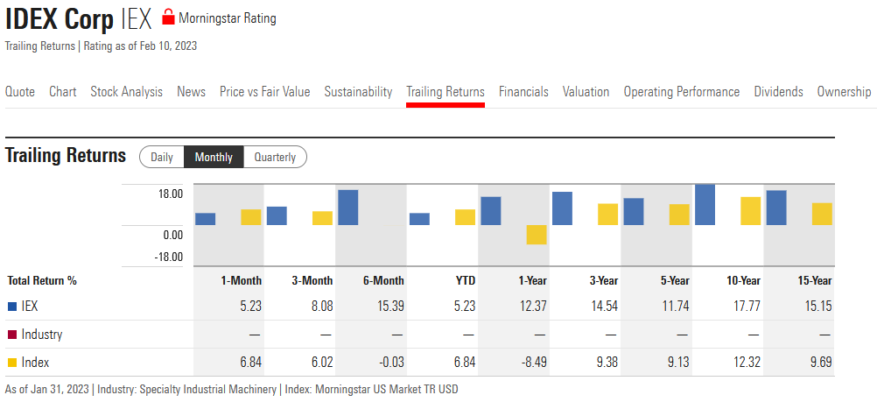The width and height of the screenshot is (877, 402).
Task: Click Index 6-Month value -0.03
Action: tap(391, 363)
